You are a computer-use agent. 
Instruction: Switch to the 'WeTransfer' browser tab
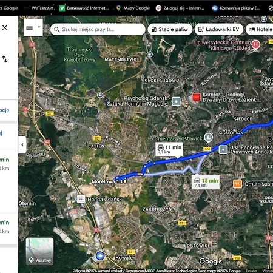click(x=39, y=8)
